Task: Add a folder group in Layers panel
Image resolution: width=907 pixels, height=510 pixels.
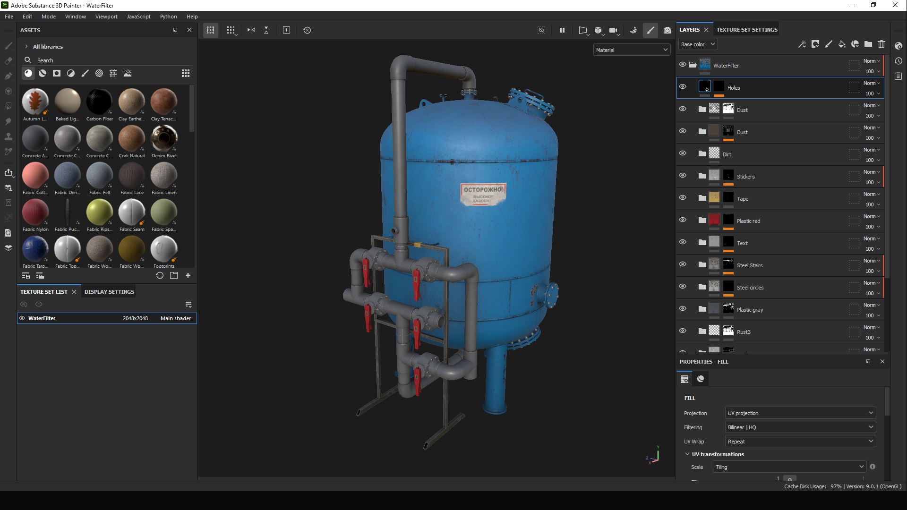Action: [868, 44]
